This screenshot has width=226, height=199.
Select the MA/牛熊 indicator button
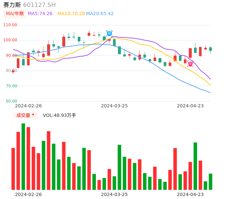coord(14,14)
